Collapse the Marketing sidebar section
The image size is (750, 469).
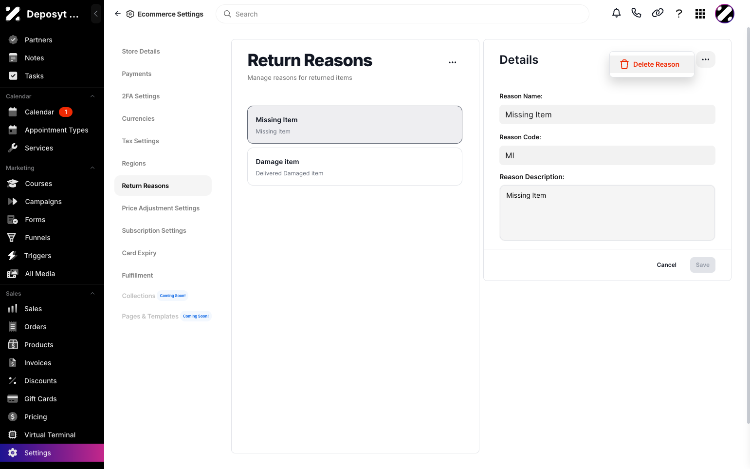92,168
